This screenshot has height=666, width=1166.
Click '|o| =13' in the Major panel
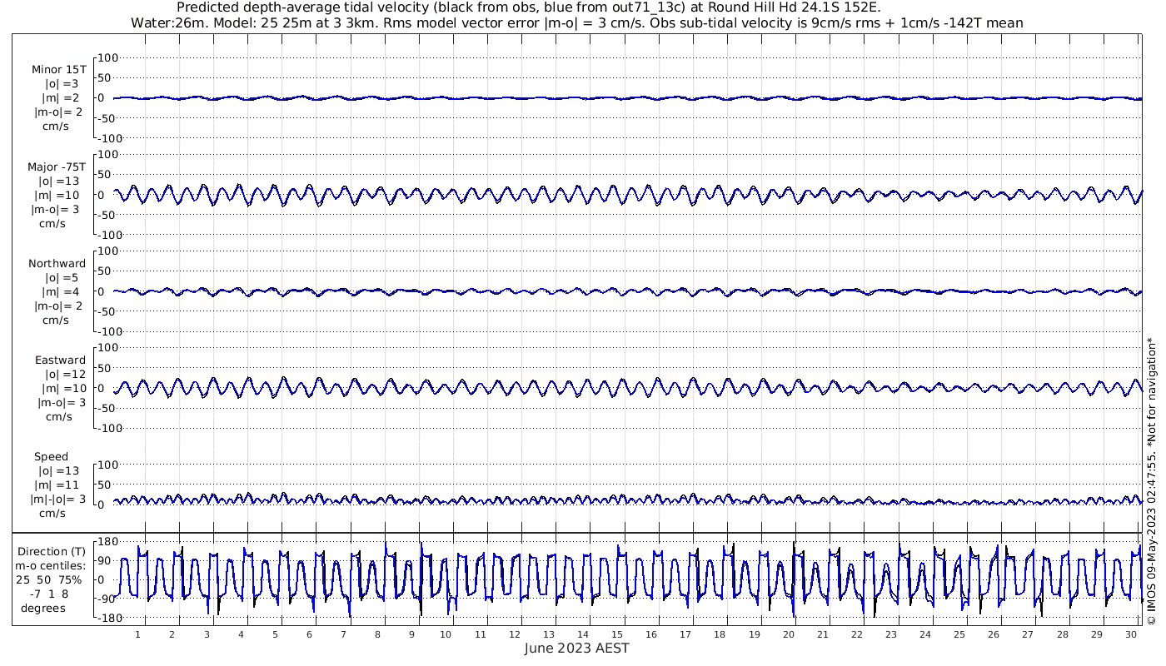tap(58, 181)
